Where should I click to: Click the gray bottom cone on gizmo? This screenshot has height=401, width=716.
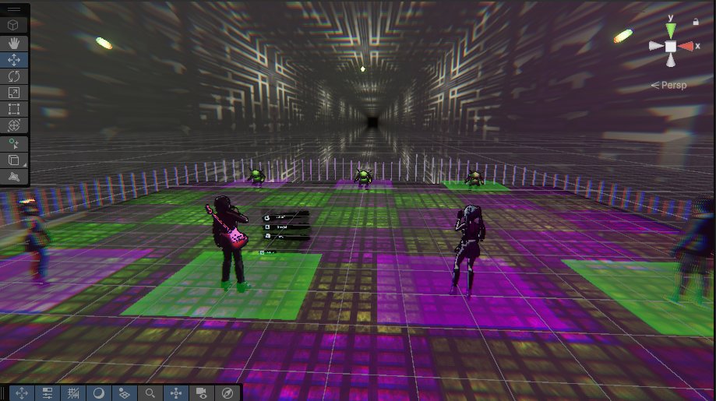(670, 60)
